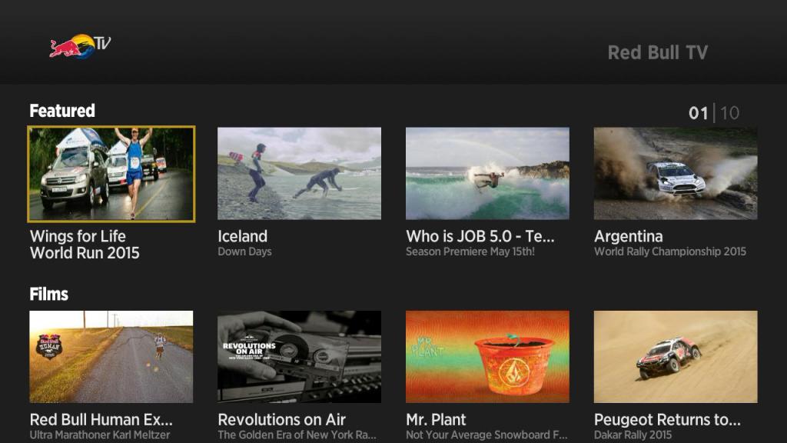The width and height of the screenshot is (787, 443).
Task: Click the 'Red Bull TV' header title
Action: click(658, 52)
